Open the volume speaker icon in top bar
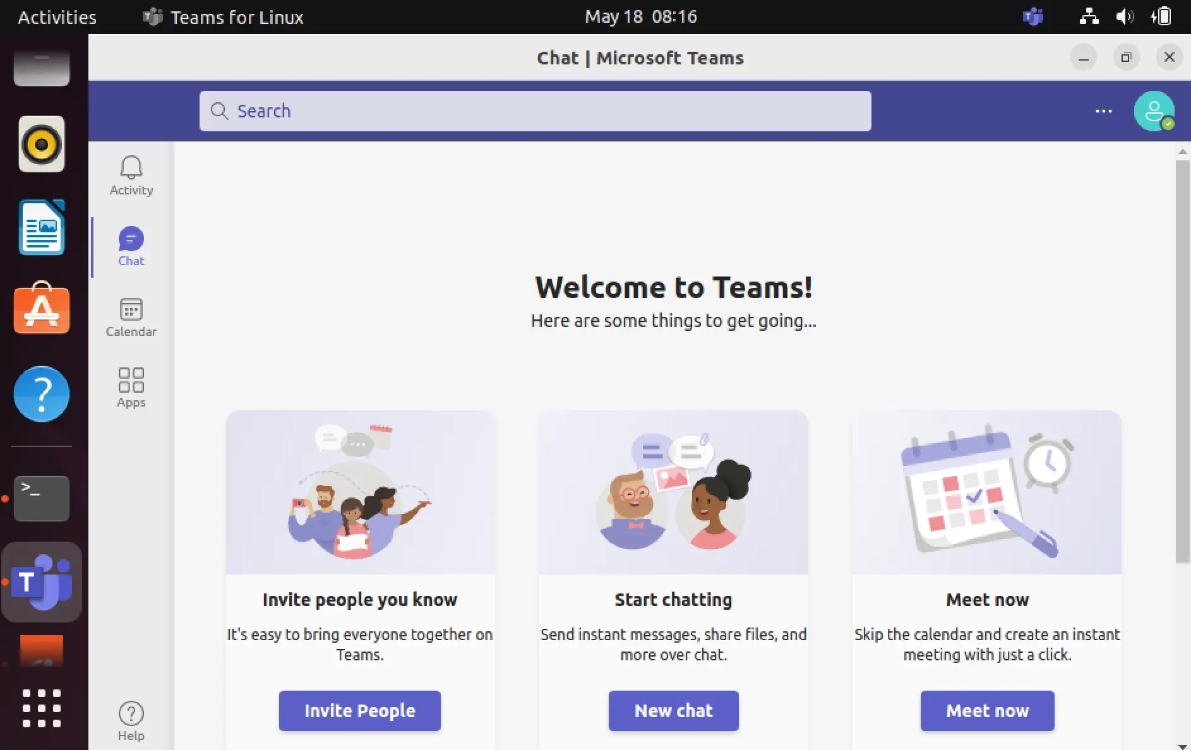The image size is (1191, 750). [1124, 17]
